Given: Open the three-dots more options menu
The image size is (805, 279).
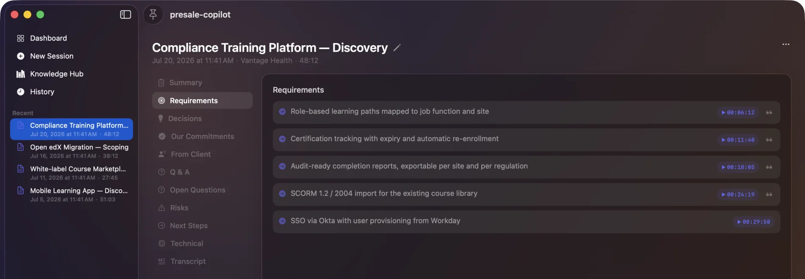Looking at the screenshot, I should [x=786, y=44].
